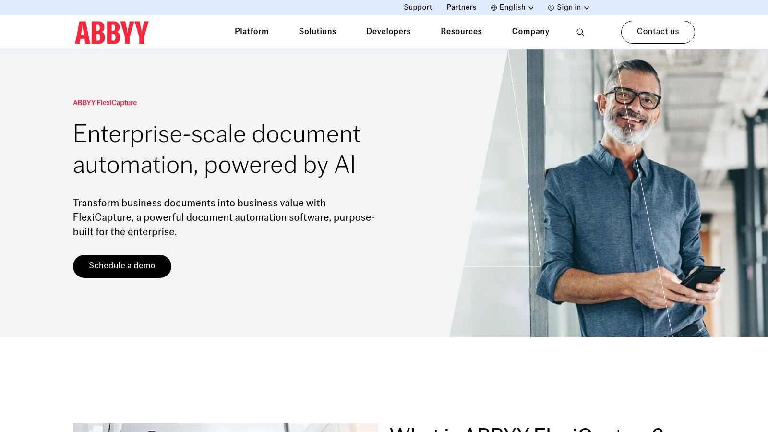Click the ABBYY FlexiCapture label
Viewport: 768px width, 432px height.
105,103
